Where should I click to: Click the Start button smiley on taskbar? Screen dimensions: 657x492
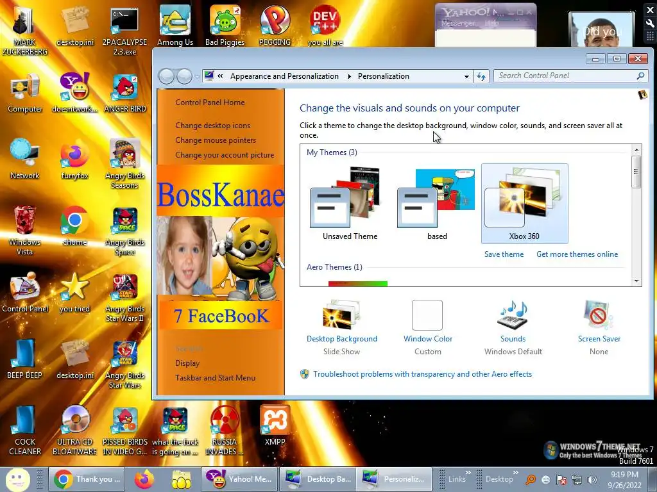pyautogui.click(x=17, y=479)
